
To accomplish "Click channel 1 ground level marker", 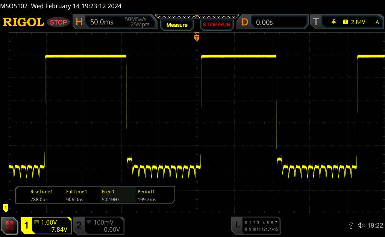I will coord(5,207).
